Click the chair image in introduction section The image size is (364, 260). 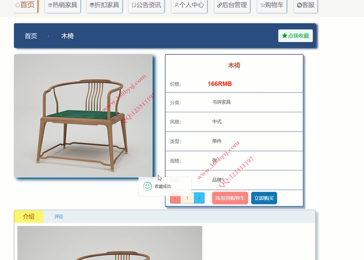(x=110, y=243)
